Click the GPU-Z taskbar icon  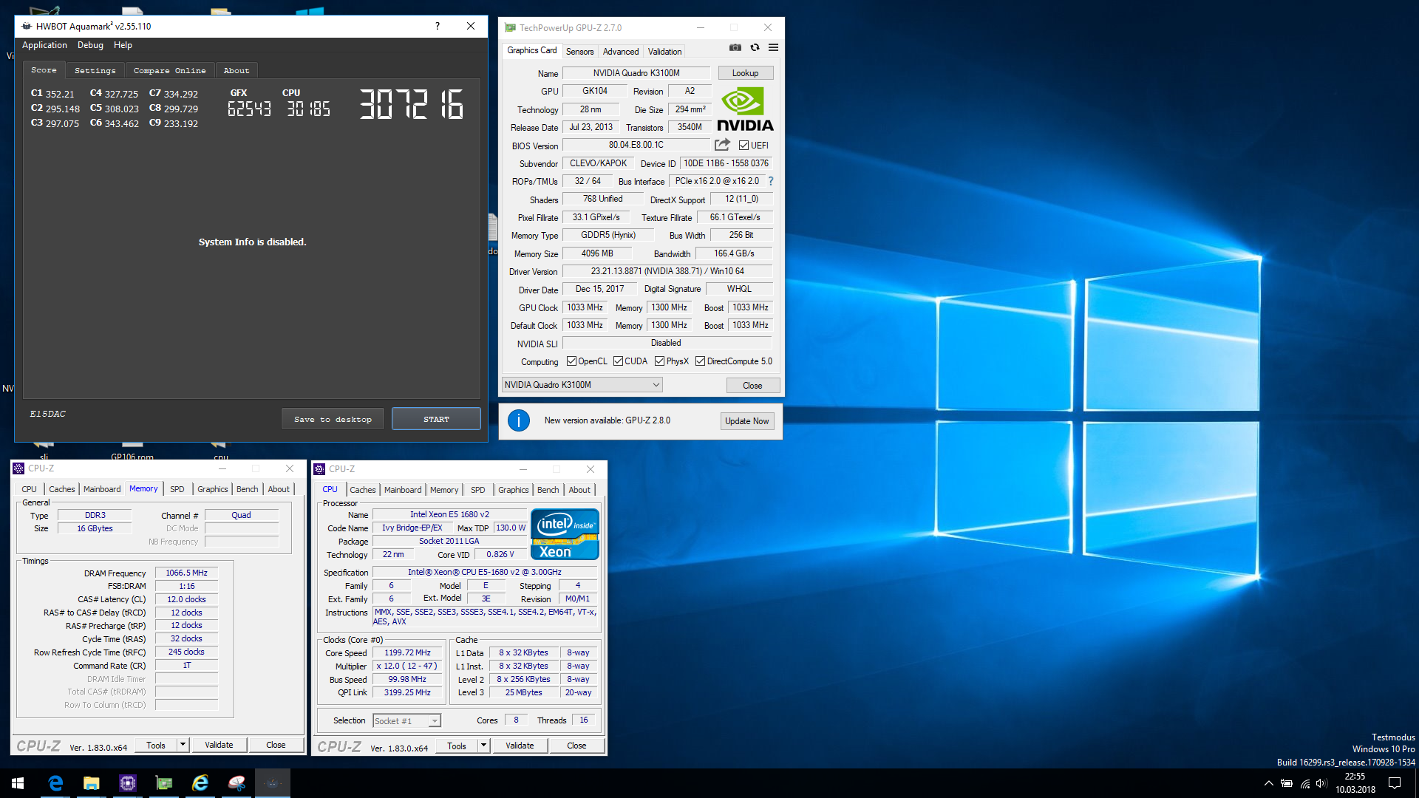coord(164,783)
